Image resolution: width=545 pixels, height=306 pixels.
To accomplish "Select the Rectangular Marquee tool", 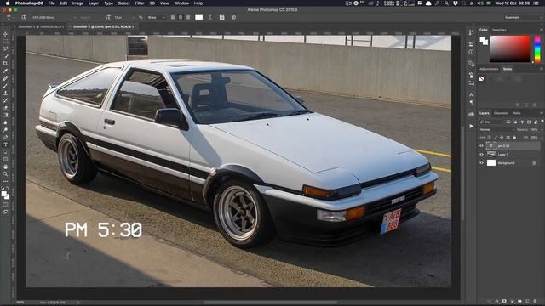I will click(5, 42).
